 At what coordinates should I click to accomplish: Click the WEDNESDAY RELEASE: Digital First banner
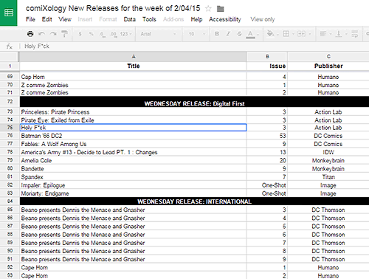click(x=194, y=102)
